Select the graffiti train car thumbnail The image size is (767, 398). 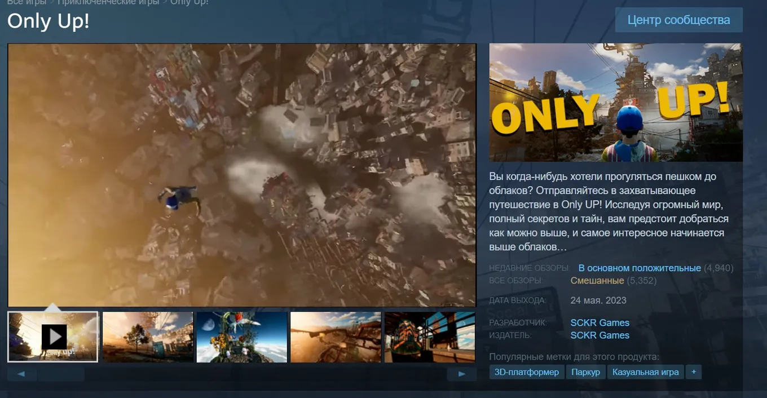430,337
